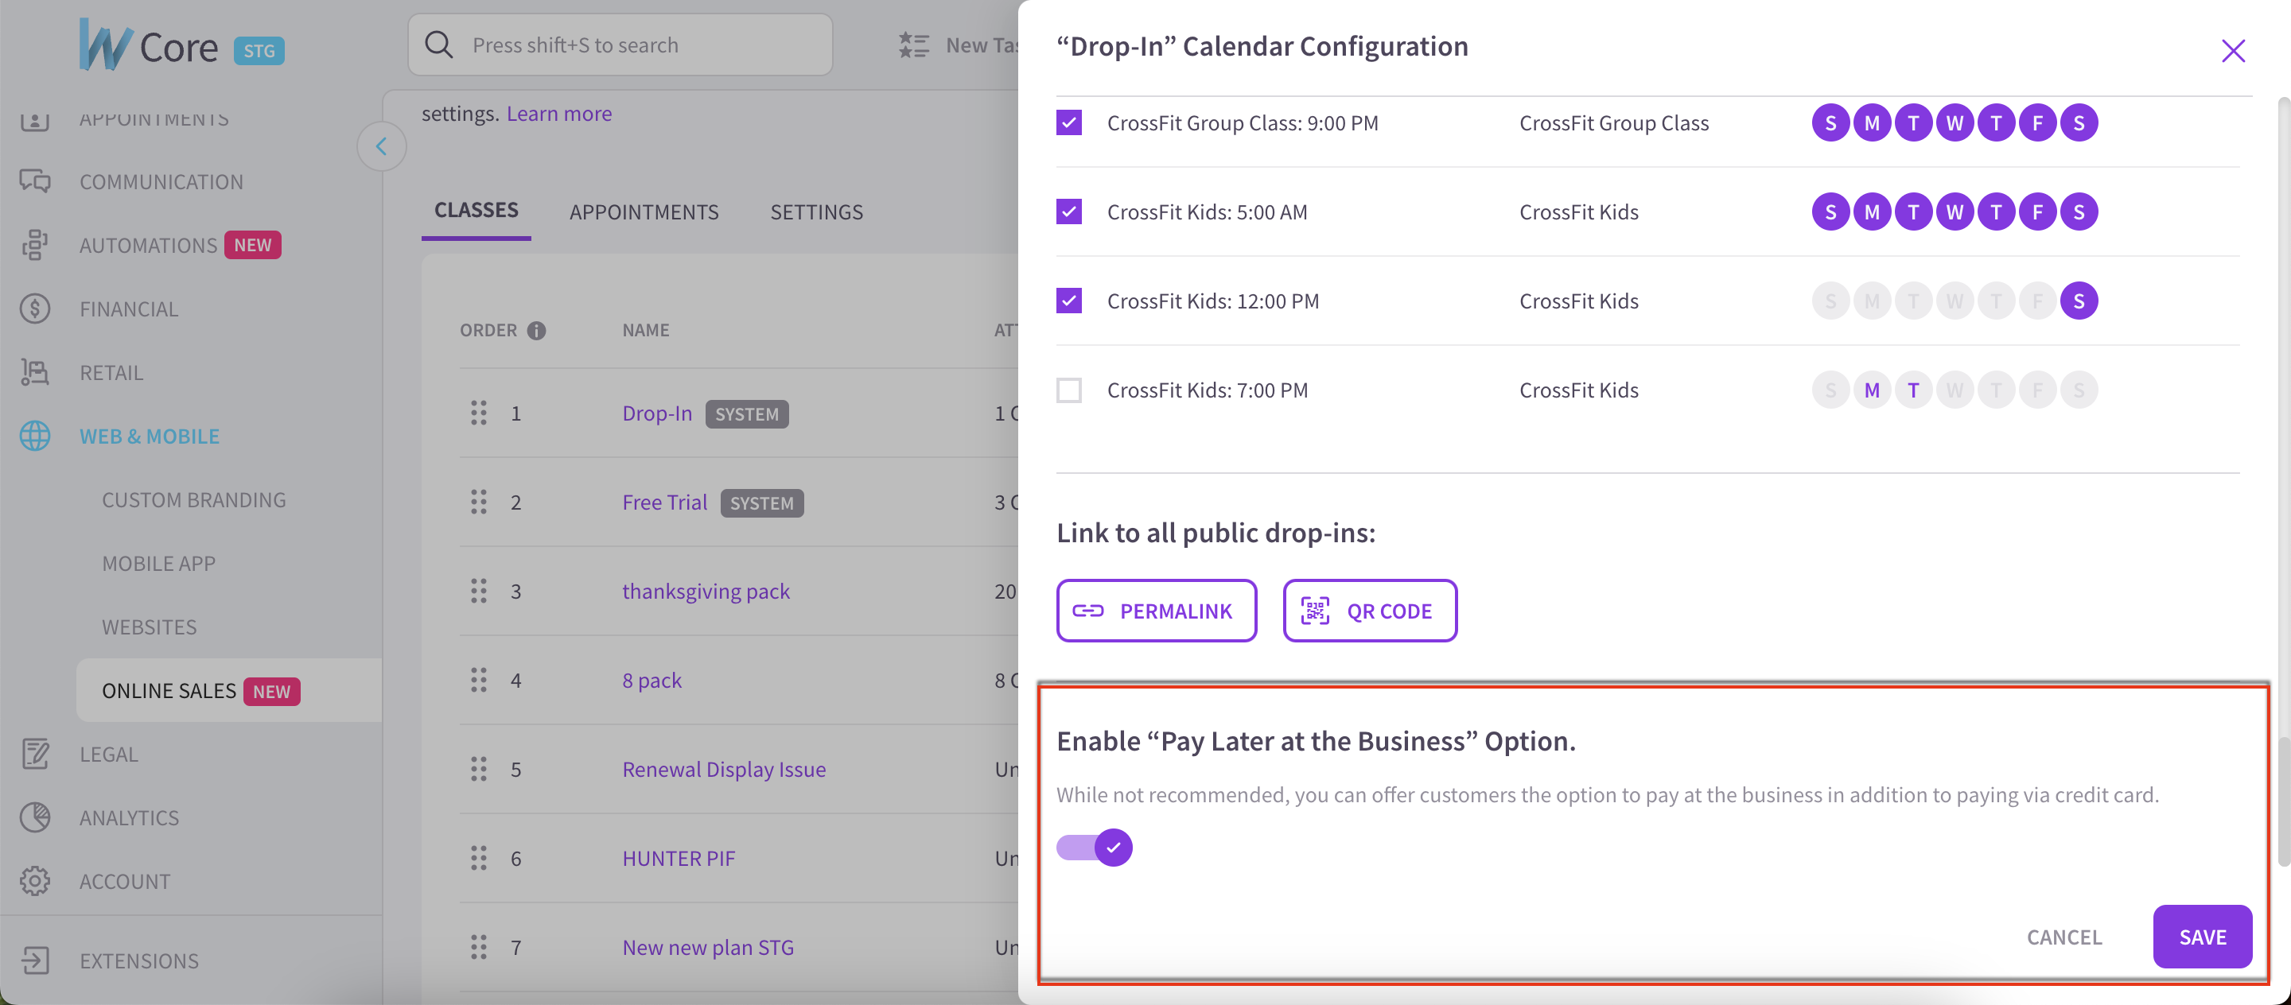2291x1005 pixels.
Task: Click the ORDER info icon
Action: (x=536, y=331)
